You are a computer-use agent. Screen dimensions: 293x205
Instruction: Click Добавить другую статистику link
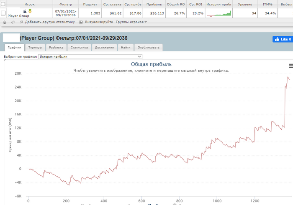click(50, 22)
